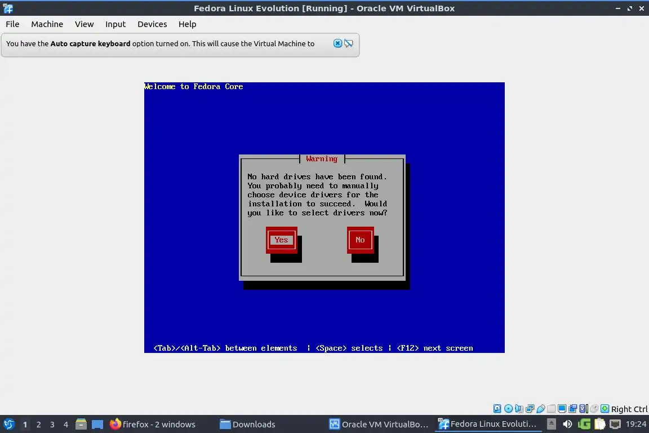
Task: Click the optical disk status icon
Action: 508,409
